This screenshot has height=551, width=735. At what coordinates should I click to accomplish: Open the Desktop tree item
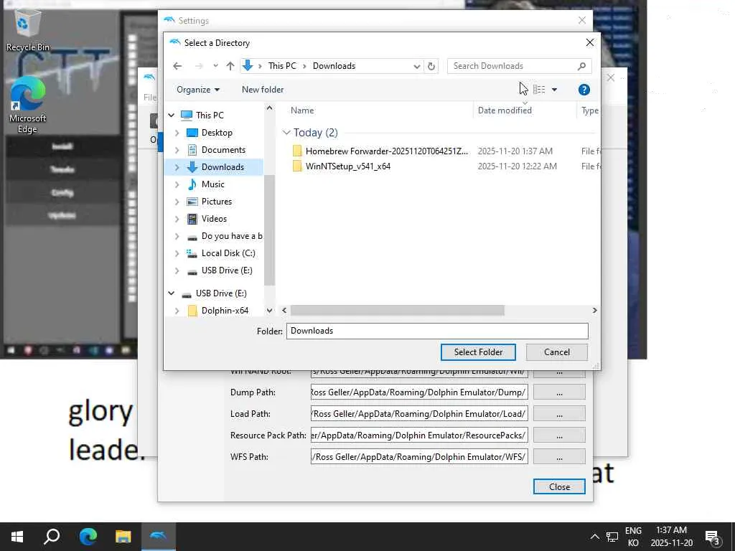[217, 133]
